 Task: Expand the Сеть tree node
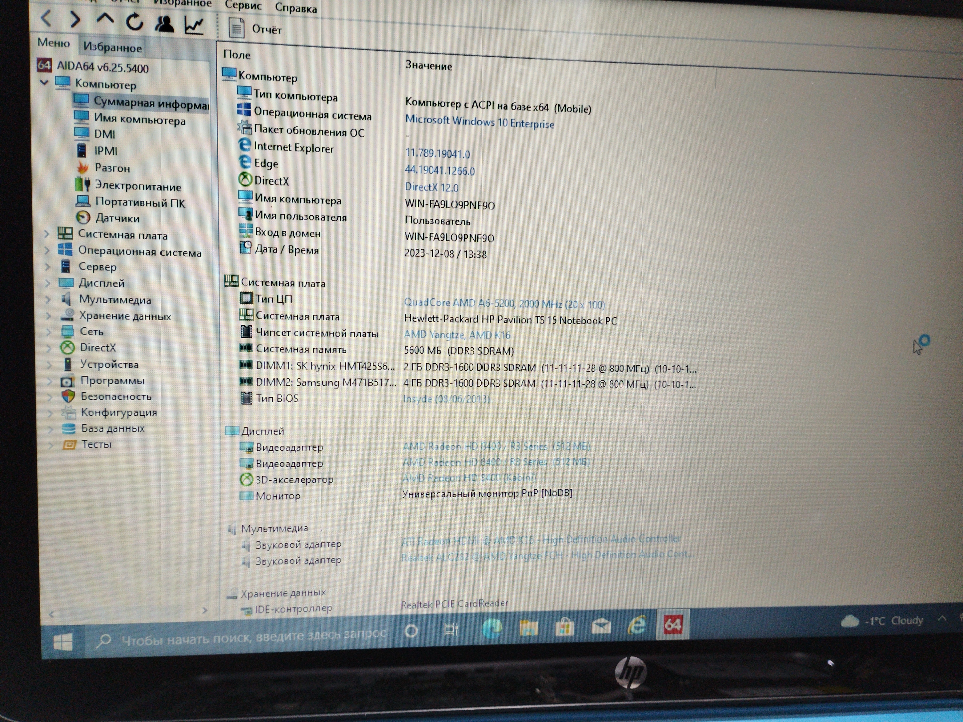pyautogui.click(x=49, y=332)
